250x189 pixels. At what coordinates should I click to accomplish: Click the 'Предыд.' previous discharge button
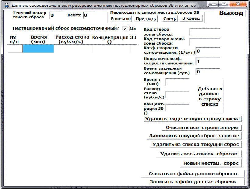[x=146, y=19]
